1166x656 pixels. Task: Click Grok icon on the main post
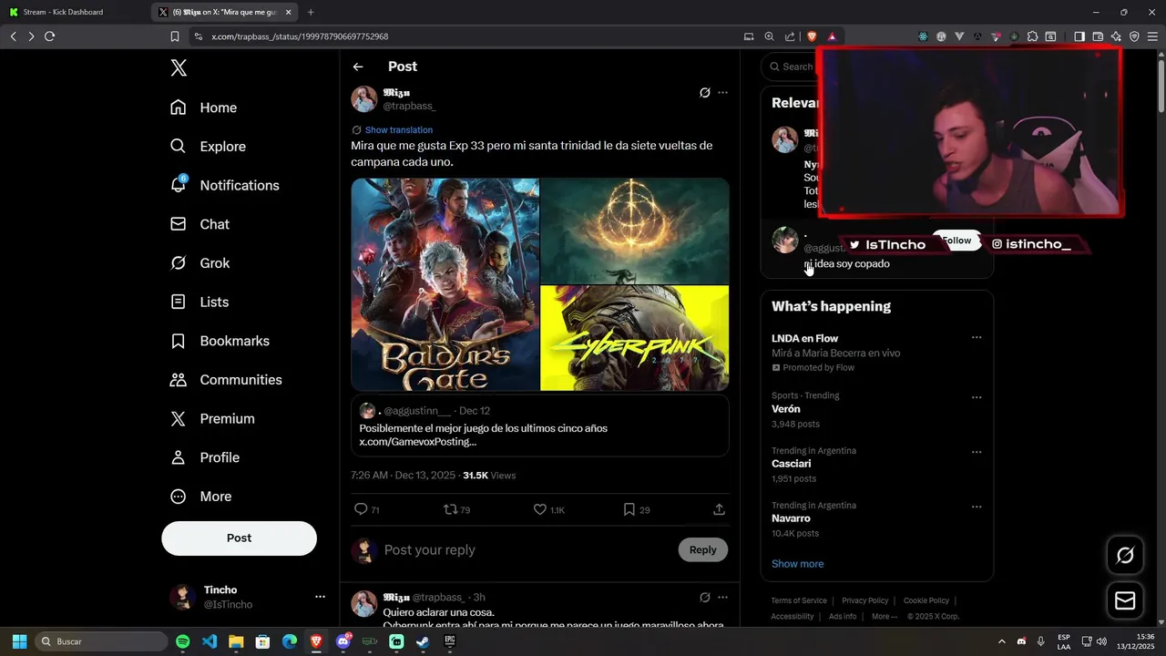[x=704, y=93]
